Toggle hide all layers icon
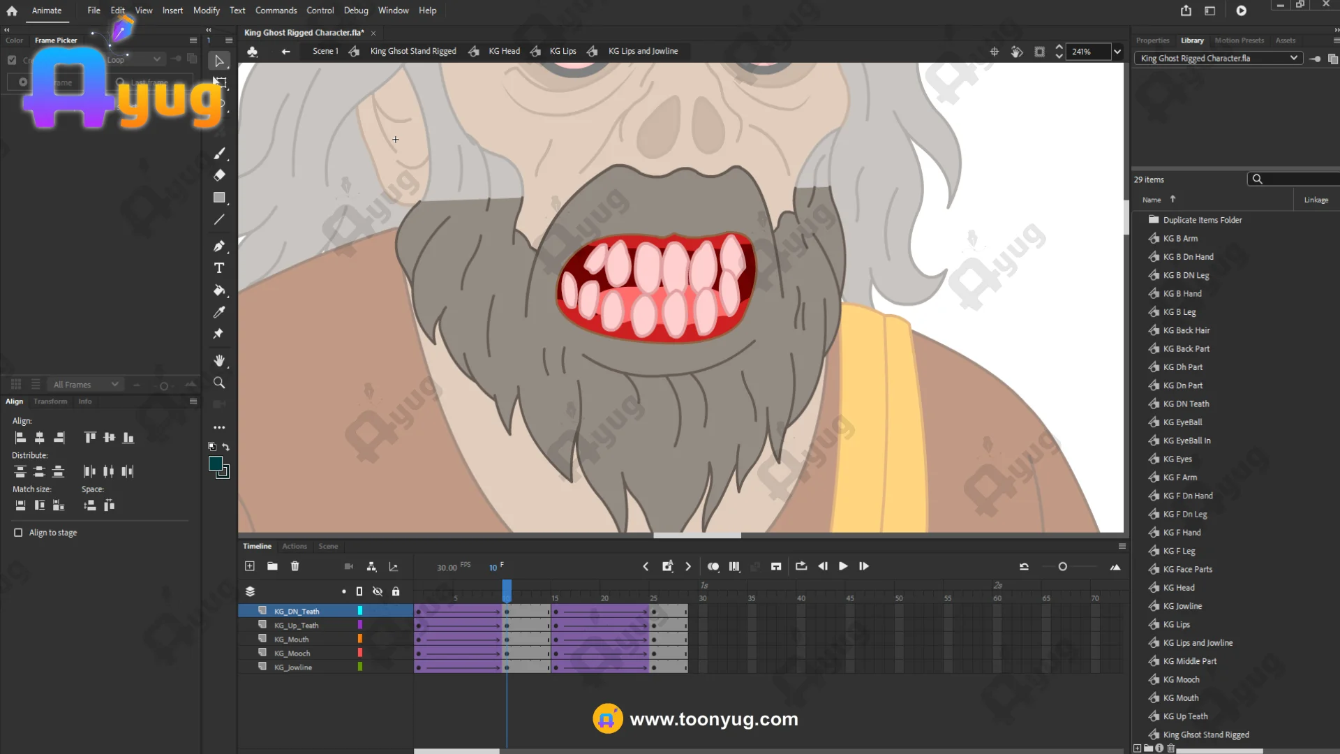This screenshot has height=754, width=1340. click(x=378, y=591)
